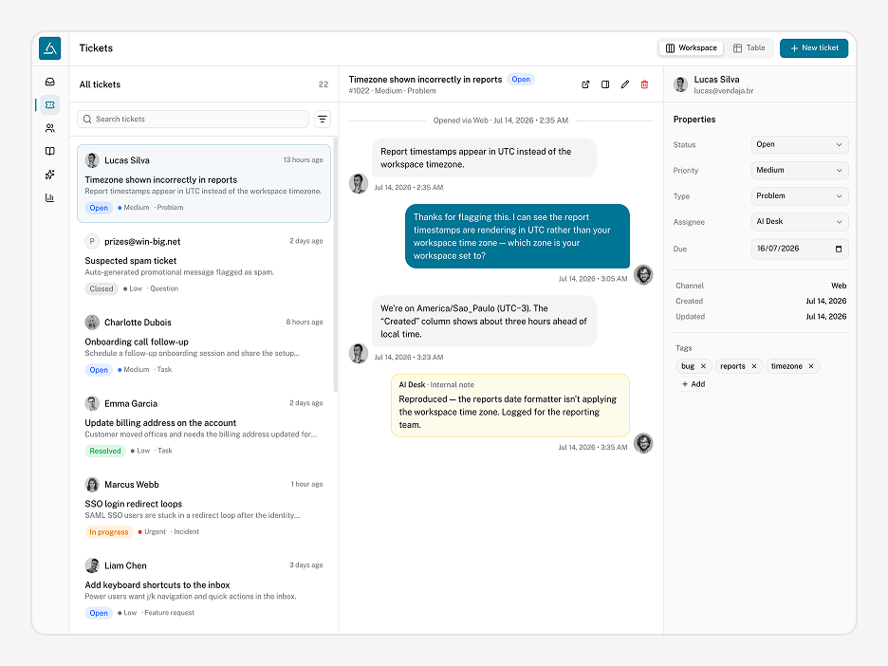Image resolution: width=888 pixels, height=666 pixels.
Task: Delete ticket with the red trash icon
Action: 644,84
